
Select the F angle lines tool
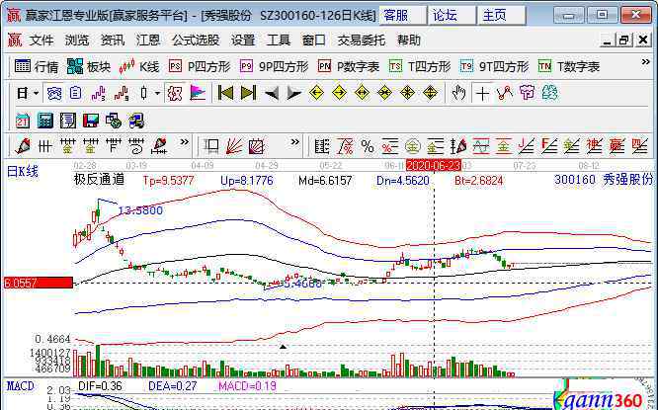coord(549,146)
